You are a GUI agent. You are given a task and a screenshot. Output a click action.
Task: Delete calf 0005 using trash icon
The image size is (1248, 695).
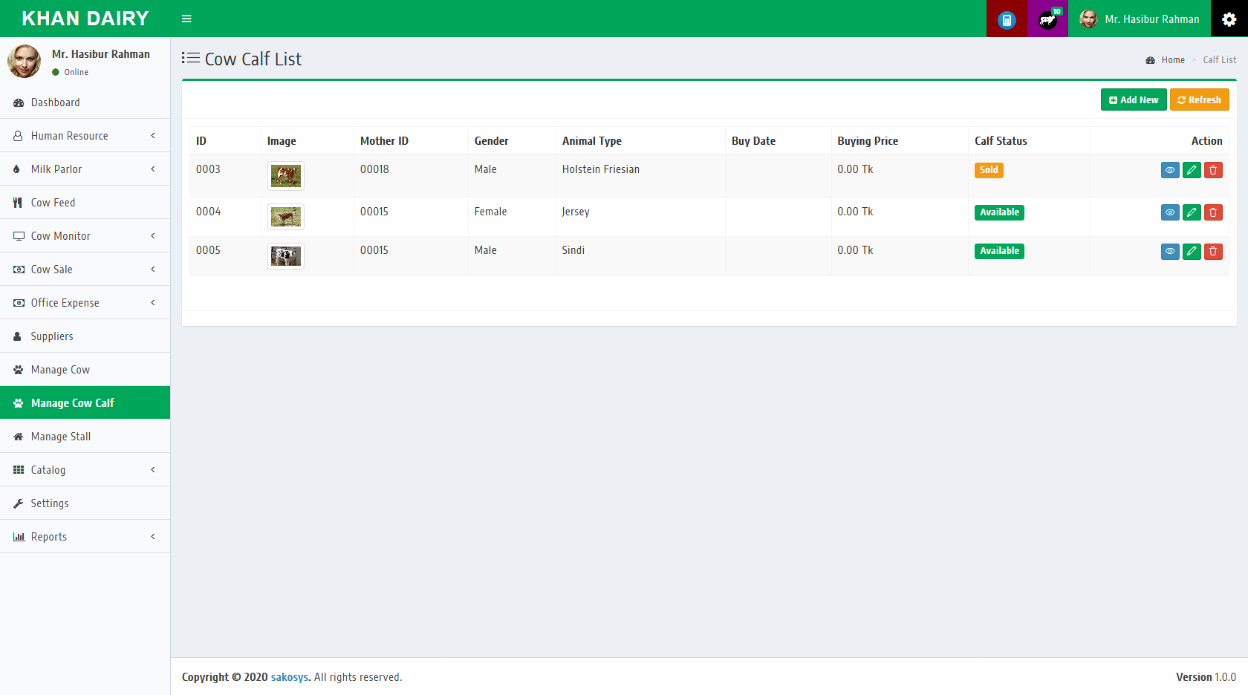1213,252
